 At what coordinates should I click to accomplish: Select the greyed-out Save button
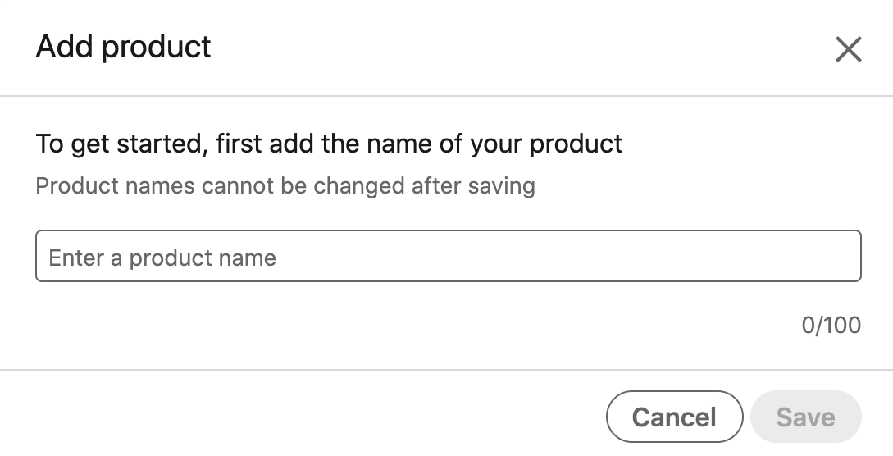click(805, 417)
